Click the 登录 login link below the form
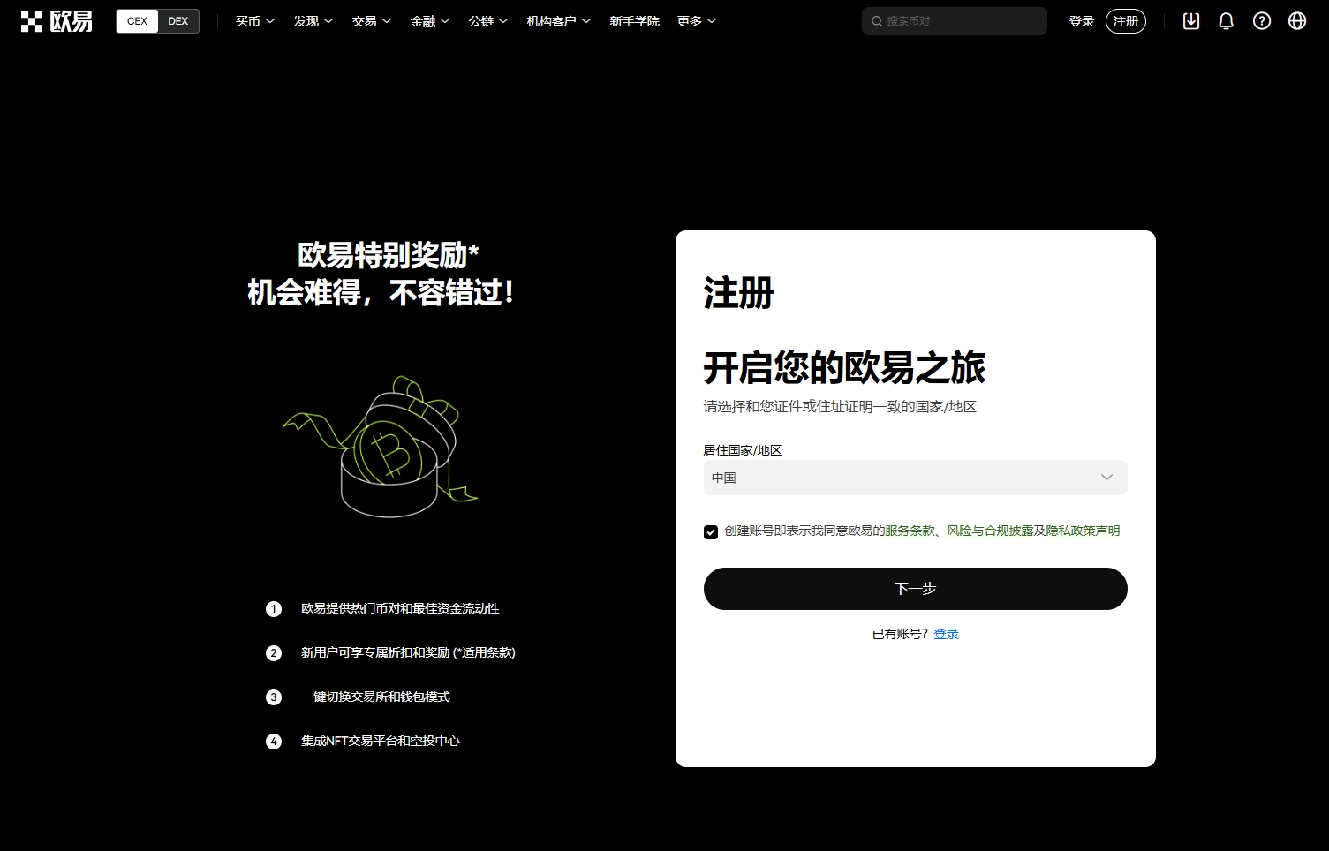Viewport: 1329px width, 851px height. (x=946, y=633)
